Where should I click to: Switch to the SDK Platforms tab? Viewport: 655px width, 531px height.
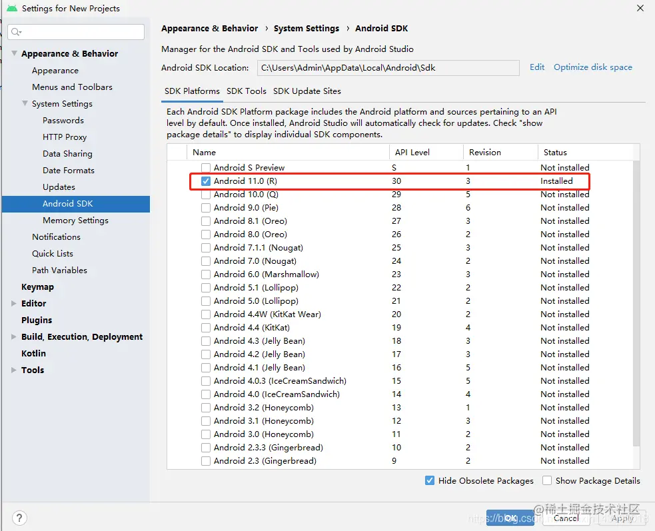[x=192, y=91]
